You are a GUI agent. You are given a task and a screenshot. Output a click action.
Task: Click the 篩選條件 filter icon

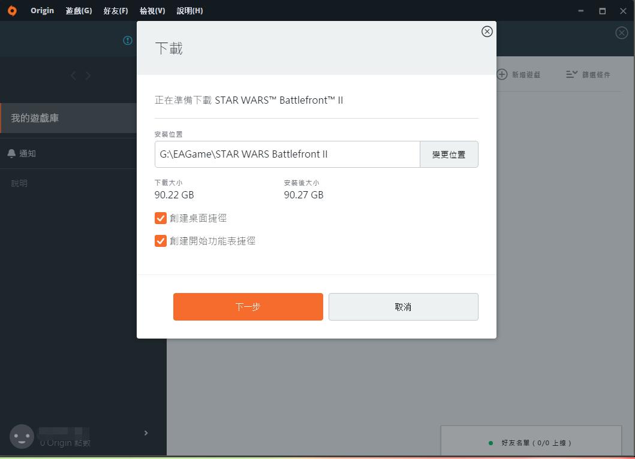(x=571, y=74)
